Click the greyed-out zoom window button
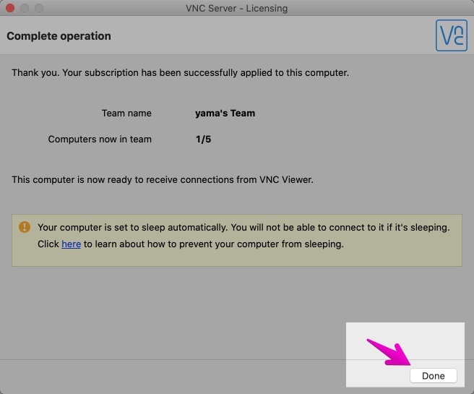The image size is (474, 394). point(39,8)
